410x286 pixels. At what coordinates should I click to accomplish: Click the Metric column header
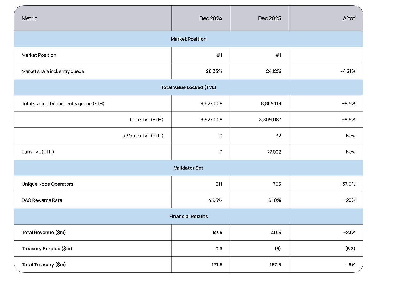29,18
